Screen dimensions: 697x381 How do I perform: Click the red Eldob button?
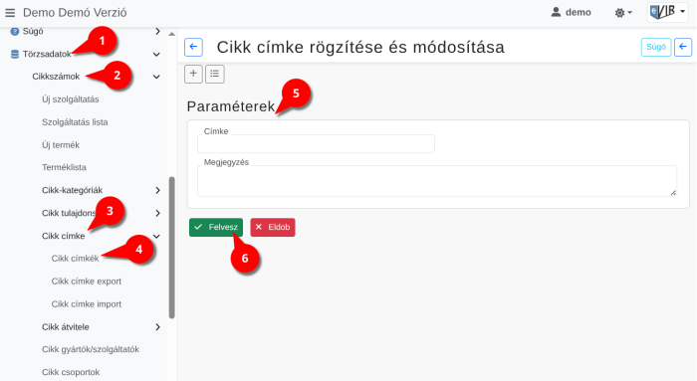273,228
